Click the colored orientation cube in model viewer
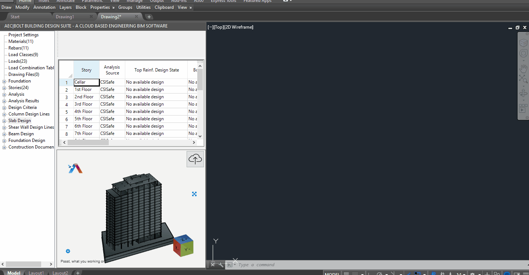The image size is (529, 275). click(183, 246)
